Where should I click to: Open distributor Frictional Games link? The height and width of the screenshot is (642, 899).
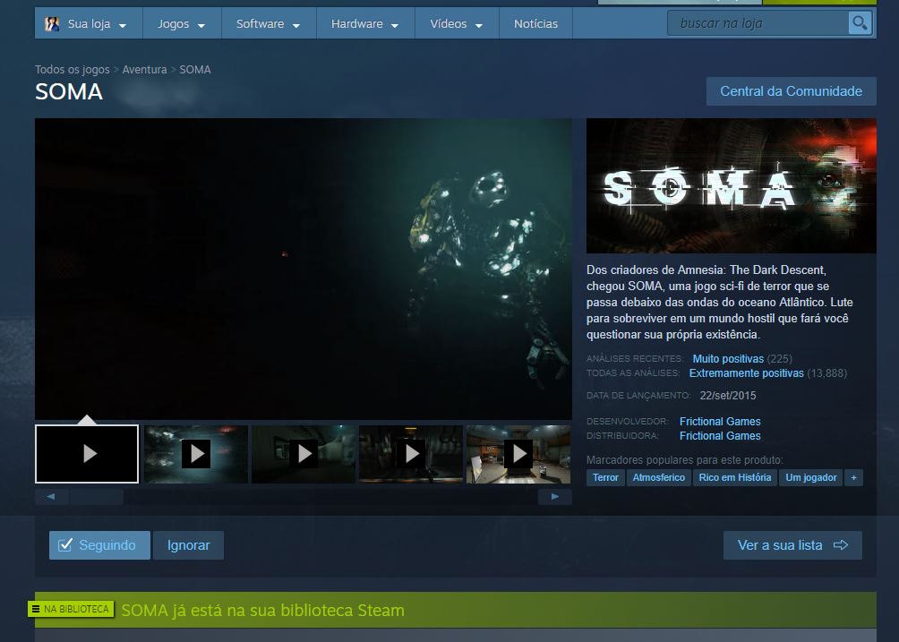pyautogui.click(x=720, y=436)
